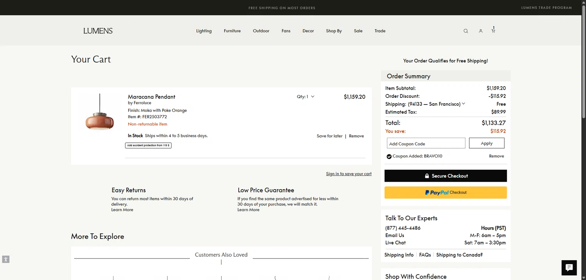Open the Shop By menu
The height and width of the screenshot is (280, 586).
(334, 31)
